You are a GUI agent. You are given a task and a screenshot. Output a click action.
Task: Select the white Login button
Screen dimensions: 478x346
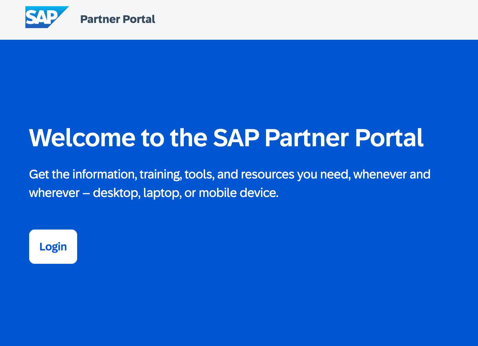53,246
